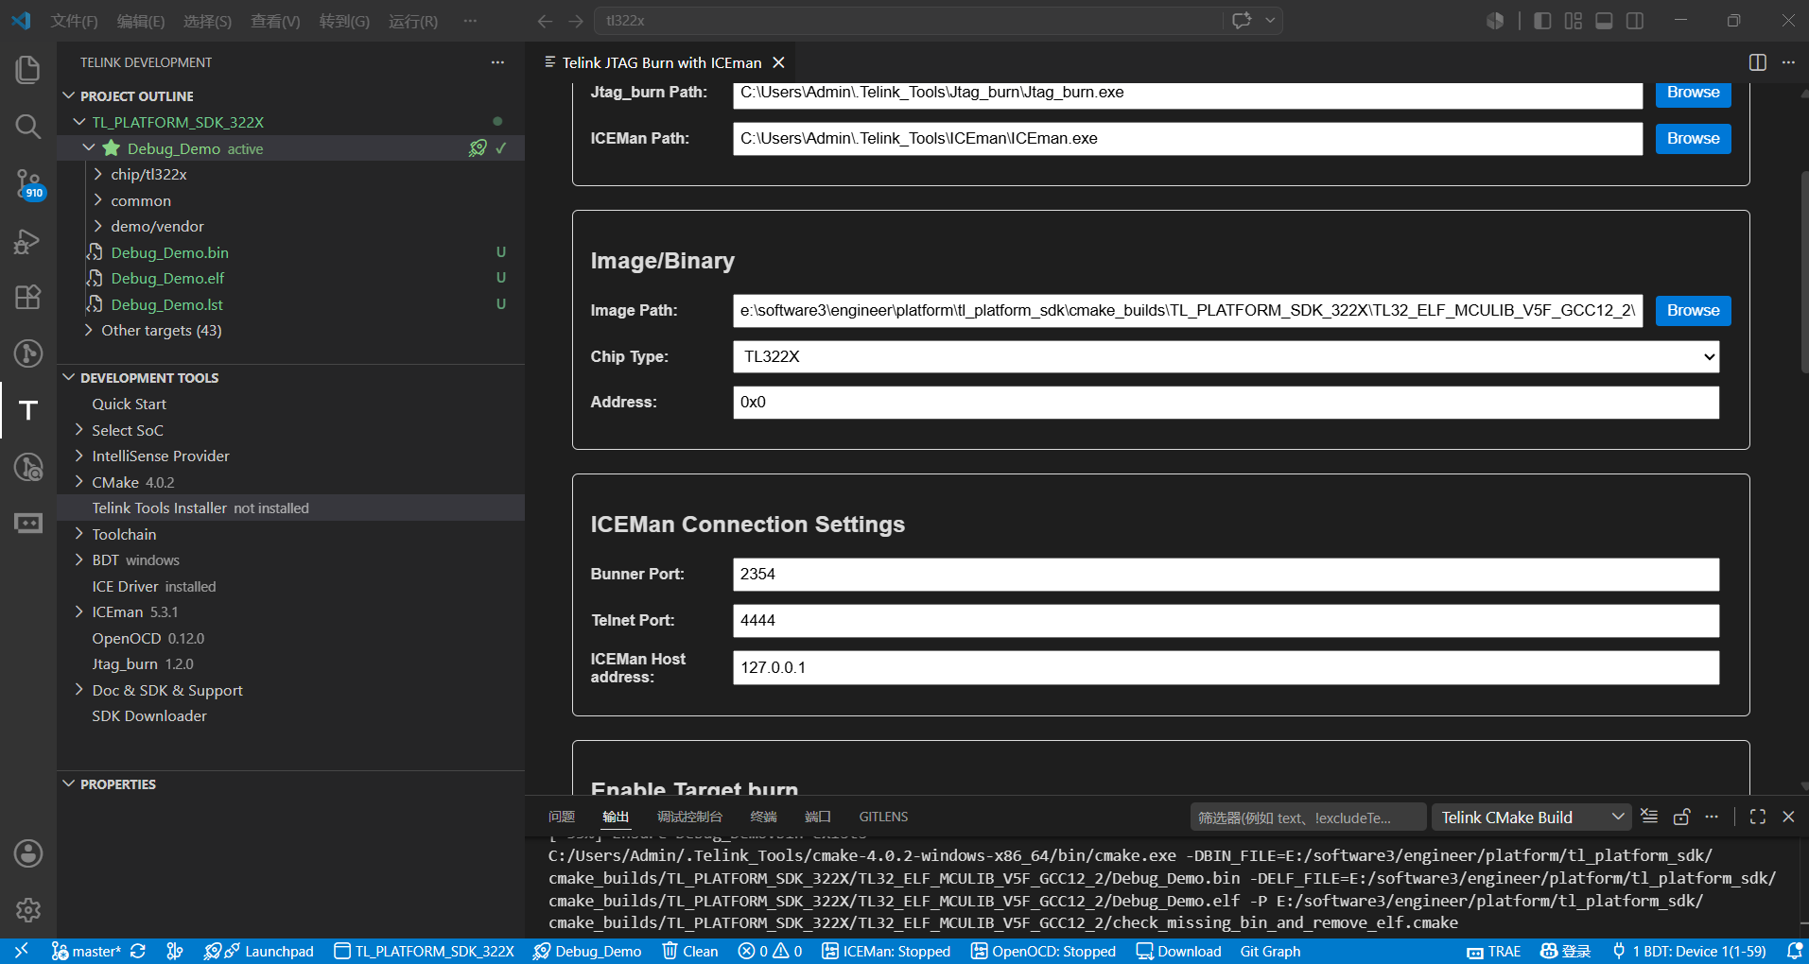Select Telink Tools Installer item
The height and width of the screenshot is (964, 1809).
tap(291, 508)
